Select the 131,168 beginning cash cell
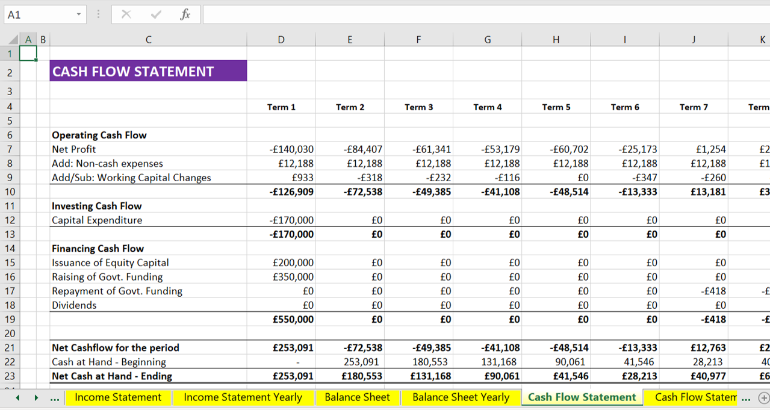Screen dimensions: 770x410 point(488,362)
